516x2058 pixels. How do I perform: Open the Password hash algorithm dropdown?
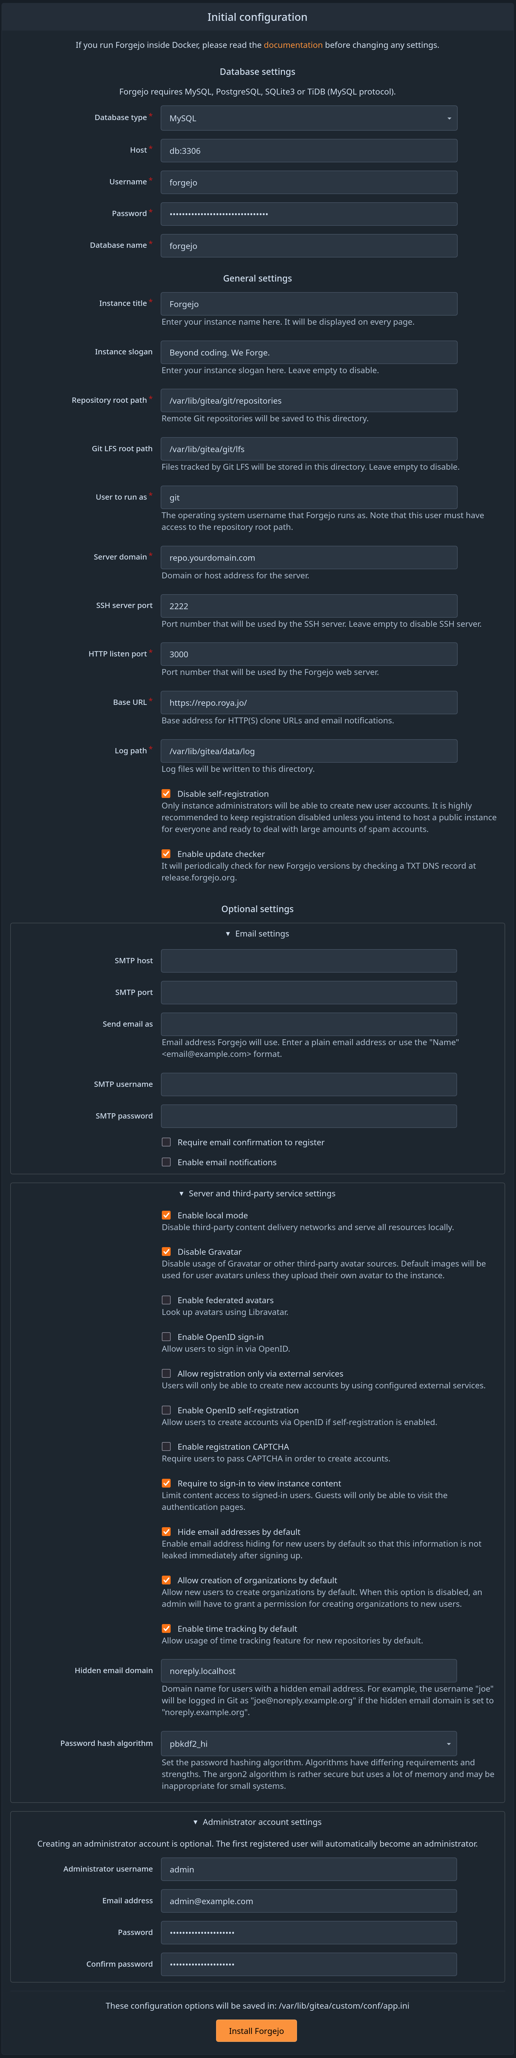tap(309, 1743)
